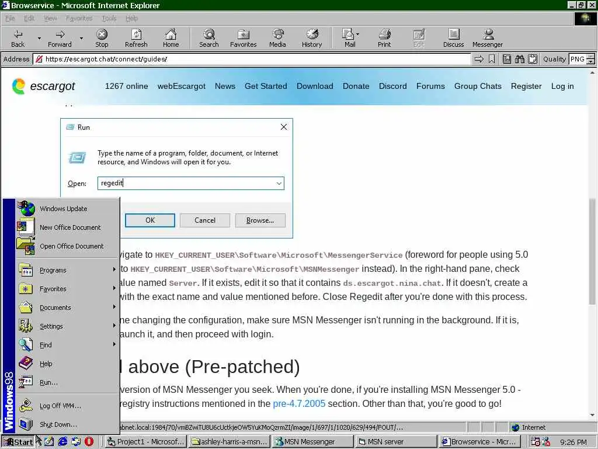Click the Messenger toolbar button
The height and width of the screenshot is (449, 598).
488,38
